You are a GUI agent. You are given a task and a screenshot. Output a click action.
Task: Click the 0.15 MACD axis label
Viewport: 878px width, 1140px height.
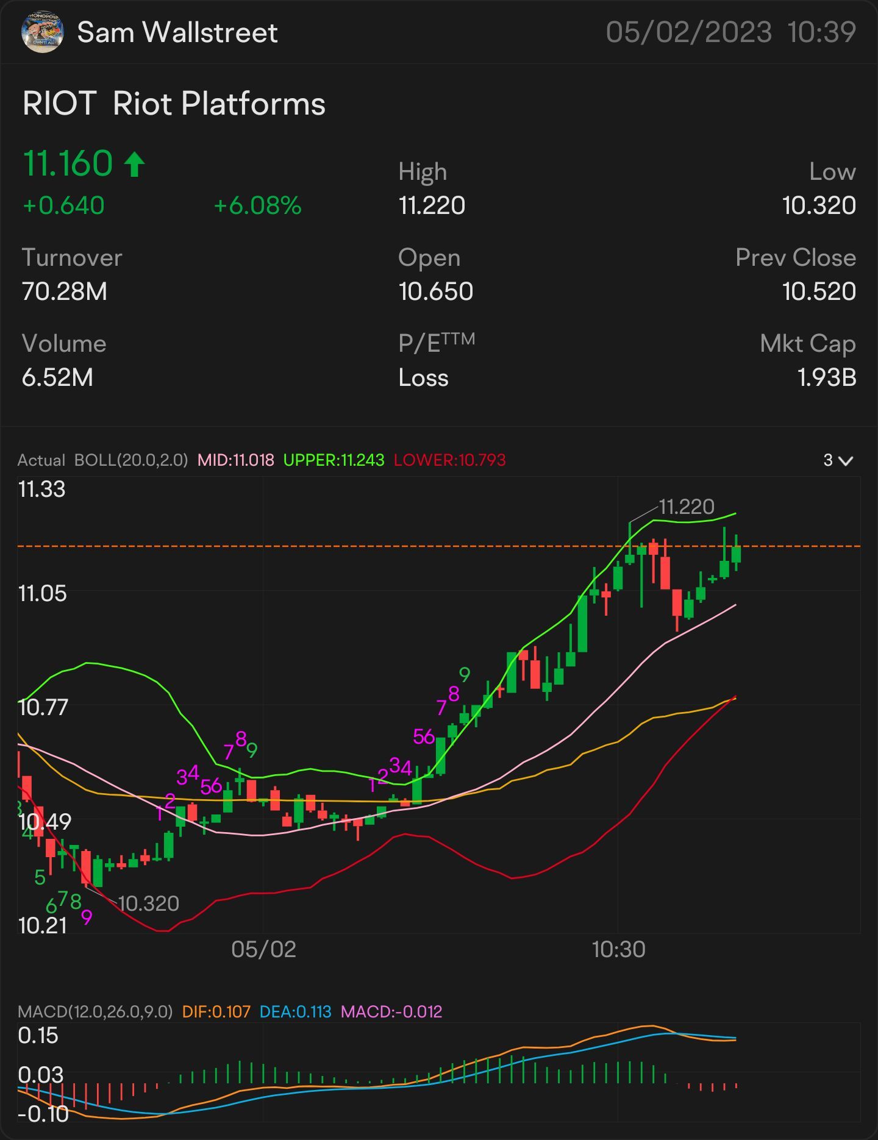coord(38,1036)
